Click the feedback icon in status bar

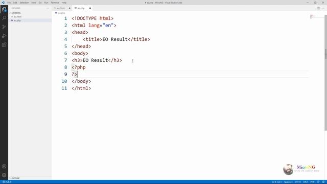click(318, 182)
